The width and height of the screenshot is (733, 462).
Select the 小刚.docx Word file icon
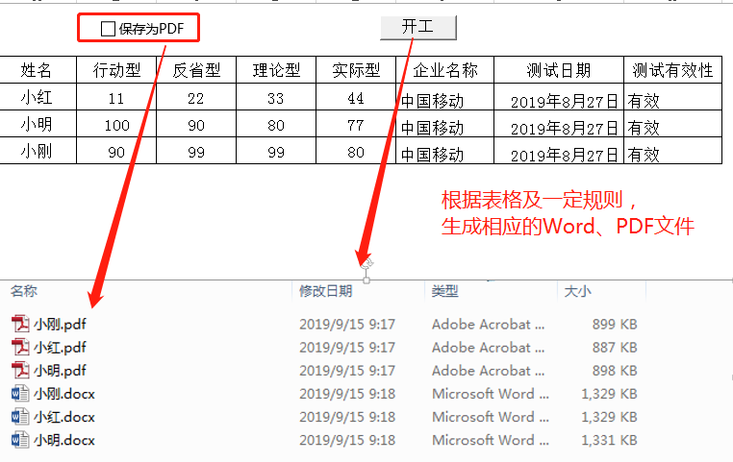20,394
